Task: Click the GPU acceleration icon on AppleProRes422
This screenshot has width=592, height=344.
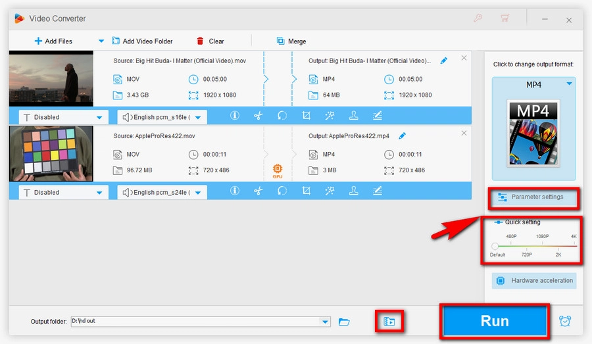Action: 278,170
